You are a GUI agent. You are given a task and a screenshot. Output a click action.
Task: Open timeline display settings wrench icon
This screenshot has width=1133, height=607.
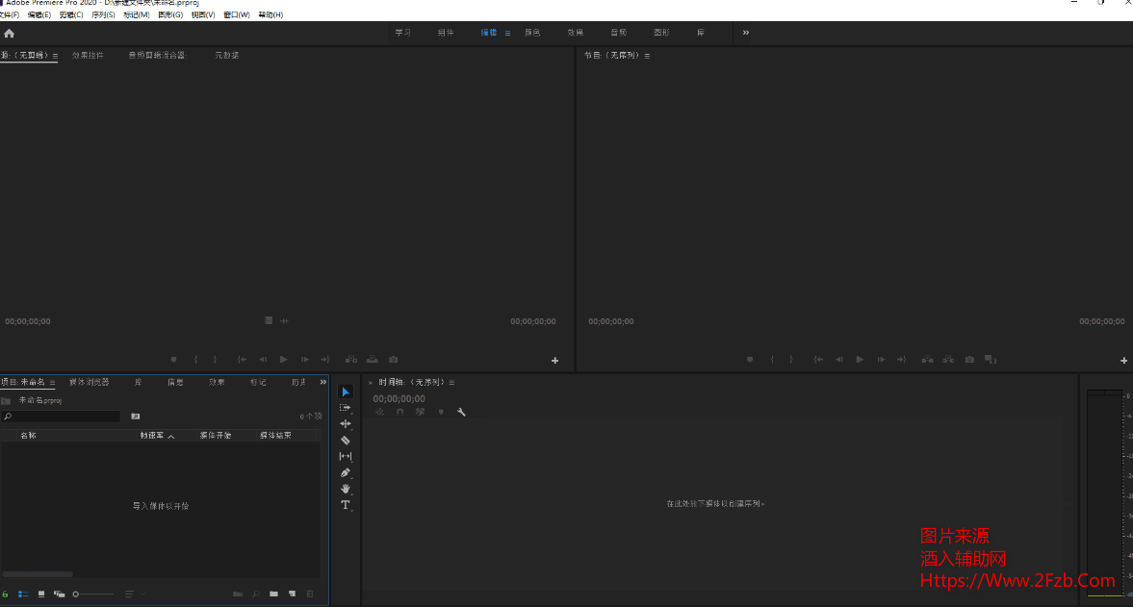[x=461, y=412]
